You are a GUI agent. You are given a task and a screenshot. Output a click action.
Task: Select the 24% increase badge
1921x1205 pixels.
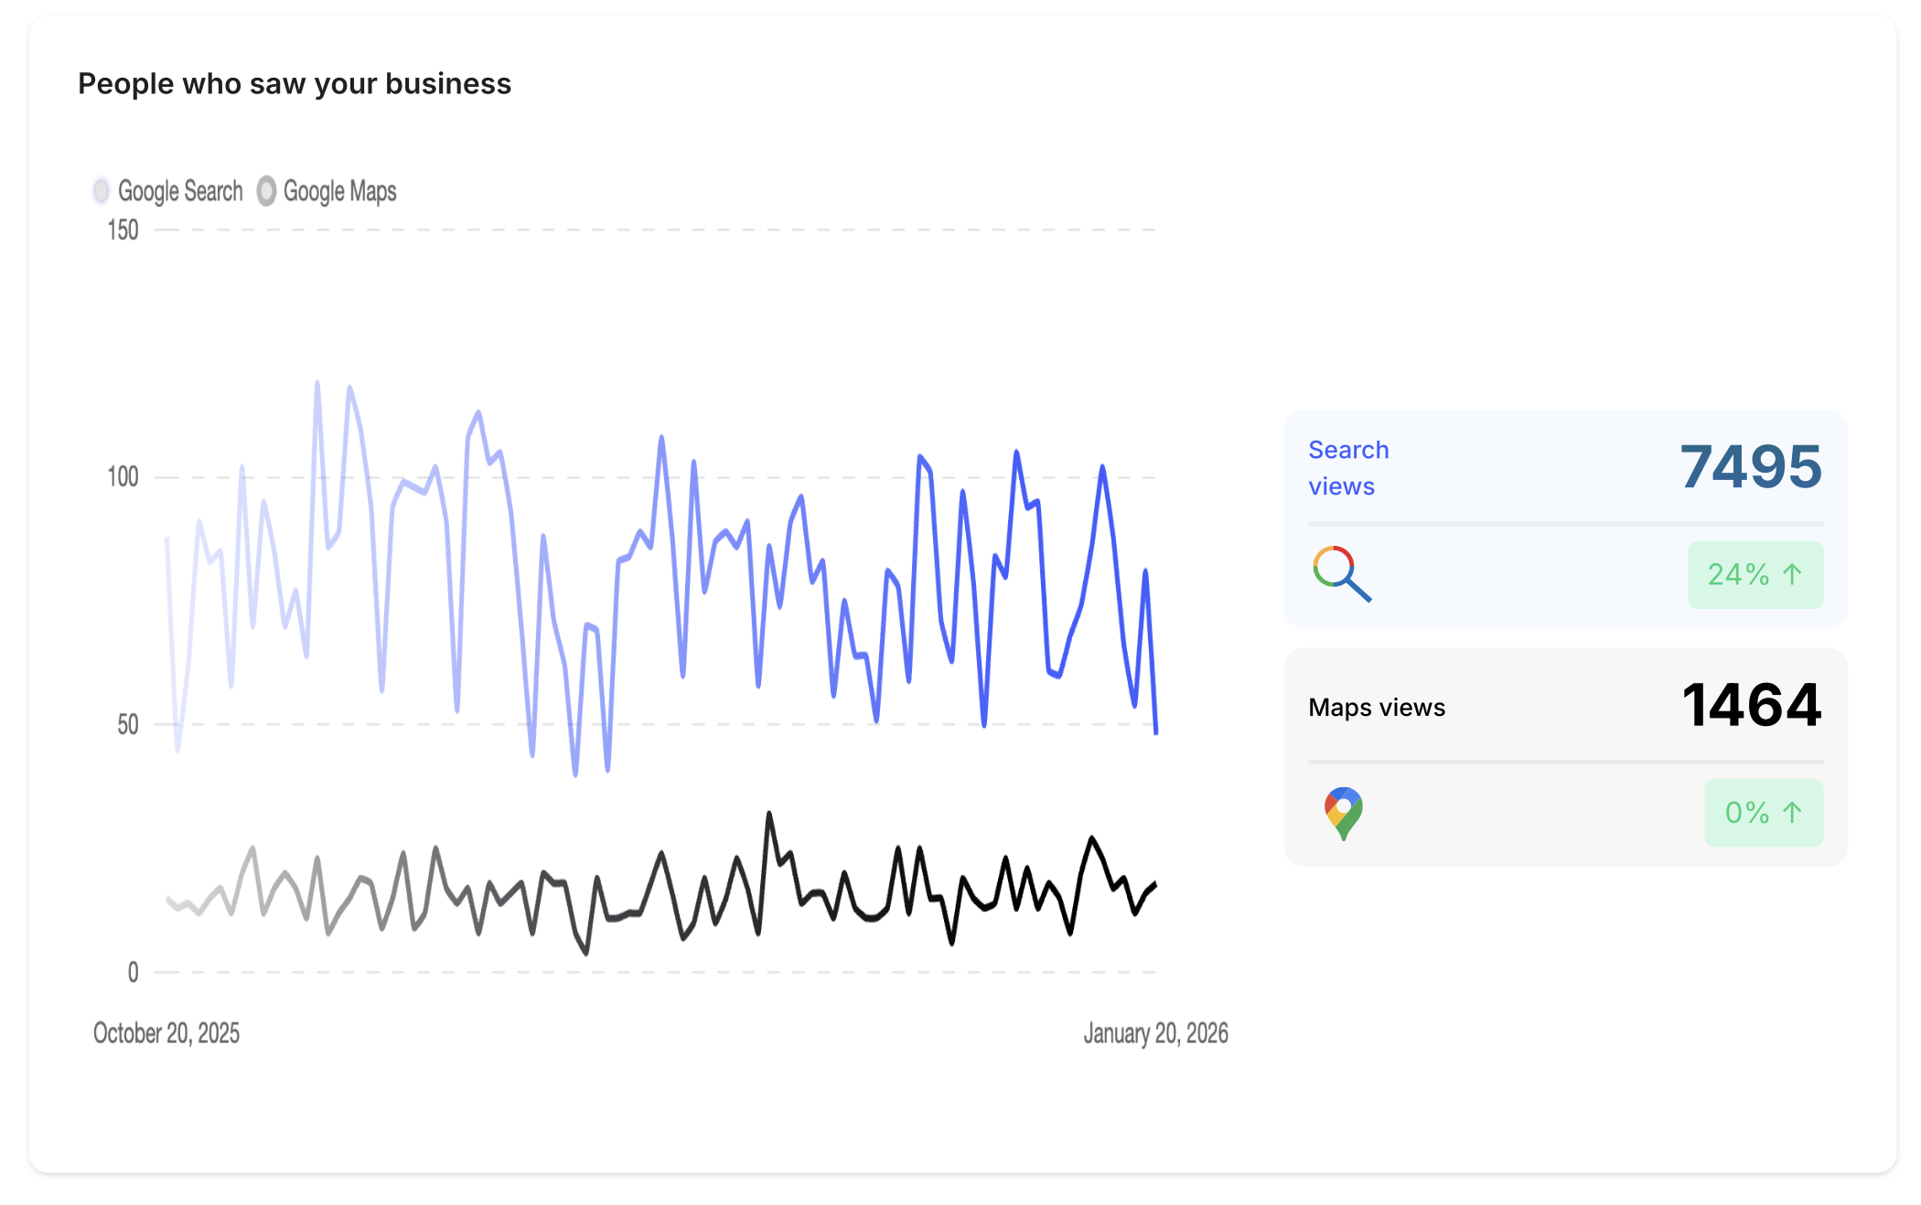point(1755,574)
